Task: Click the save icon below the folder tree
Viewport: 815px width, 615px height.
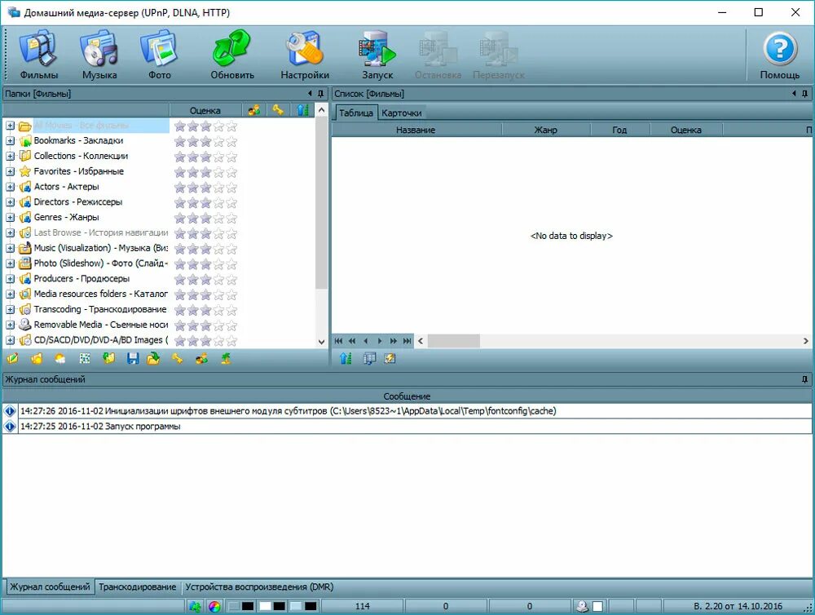Action: click(x=133, y=358)
